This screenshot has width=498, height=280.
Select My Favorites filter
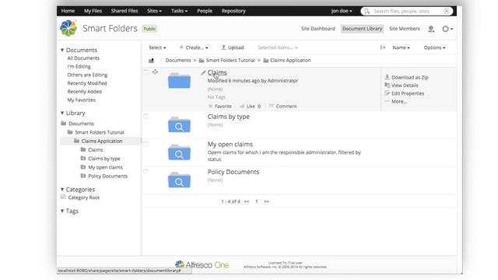(x=81, y=100)
